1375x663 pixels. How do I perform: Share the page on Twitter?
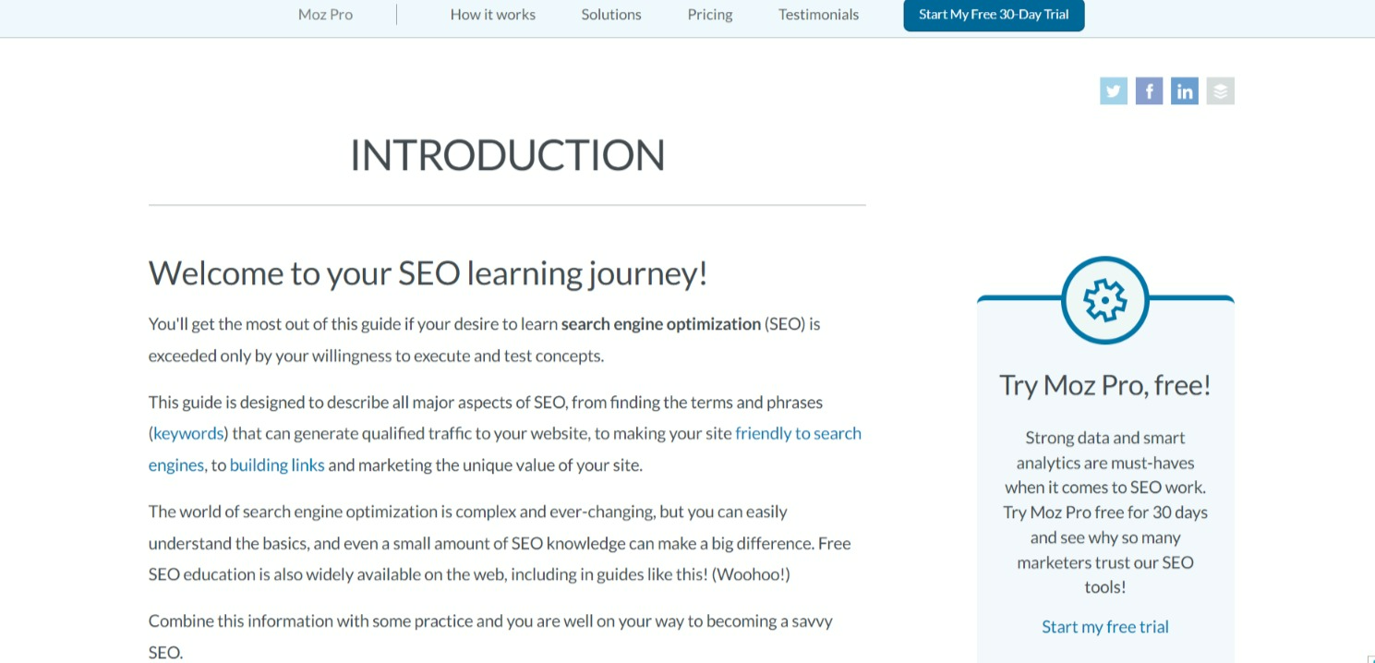point(1113,90)
